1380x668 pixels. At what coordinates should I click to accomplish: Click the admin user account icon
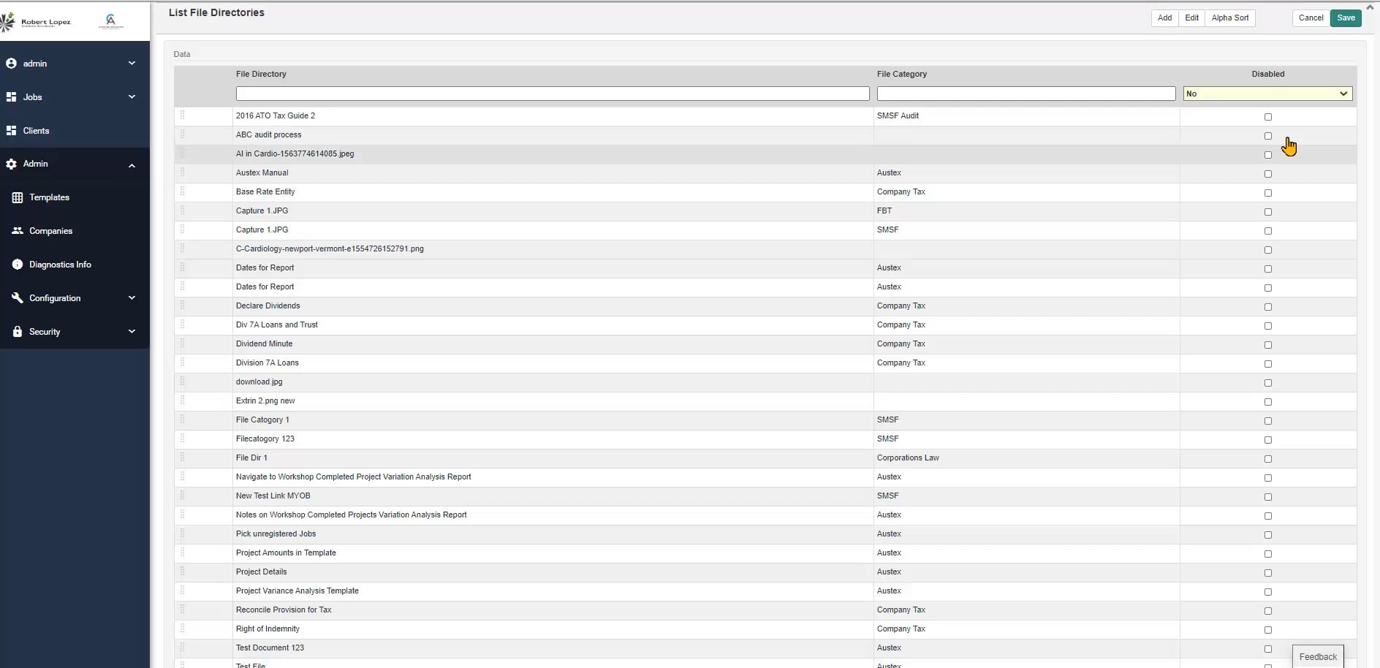[x=11, y=64]
